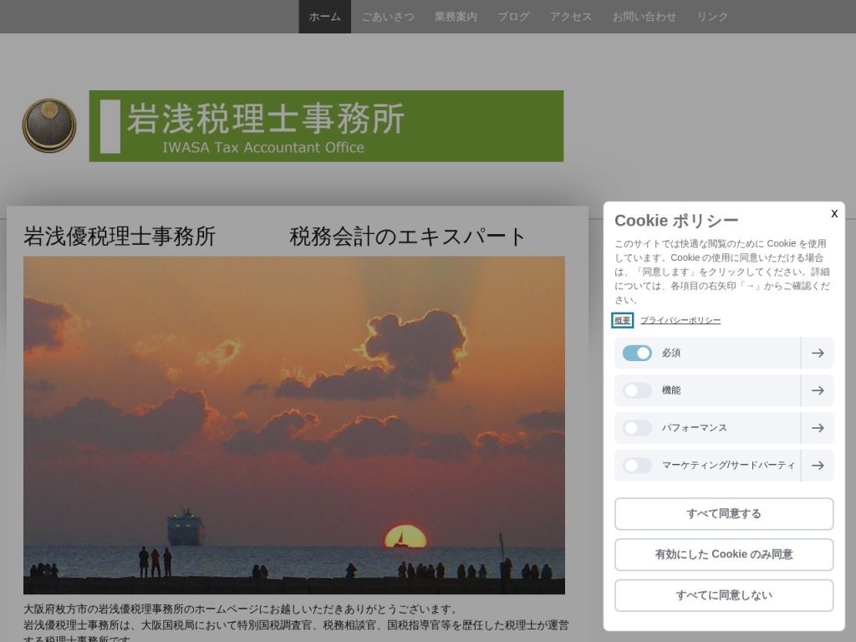856x642 pixels.
Task: Click heading 税務会計のエキスパート
Action: 407,237
